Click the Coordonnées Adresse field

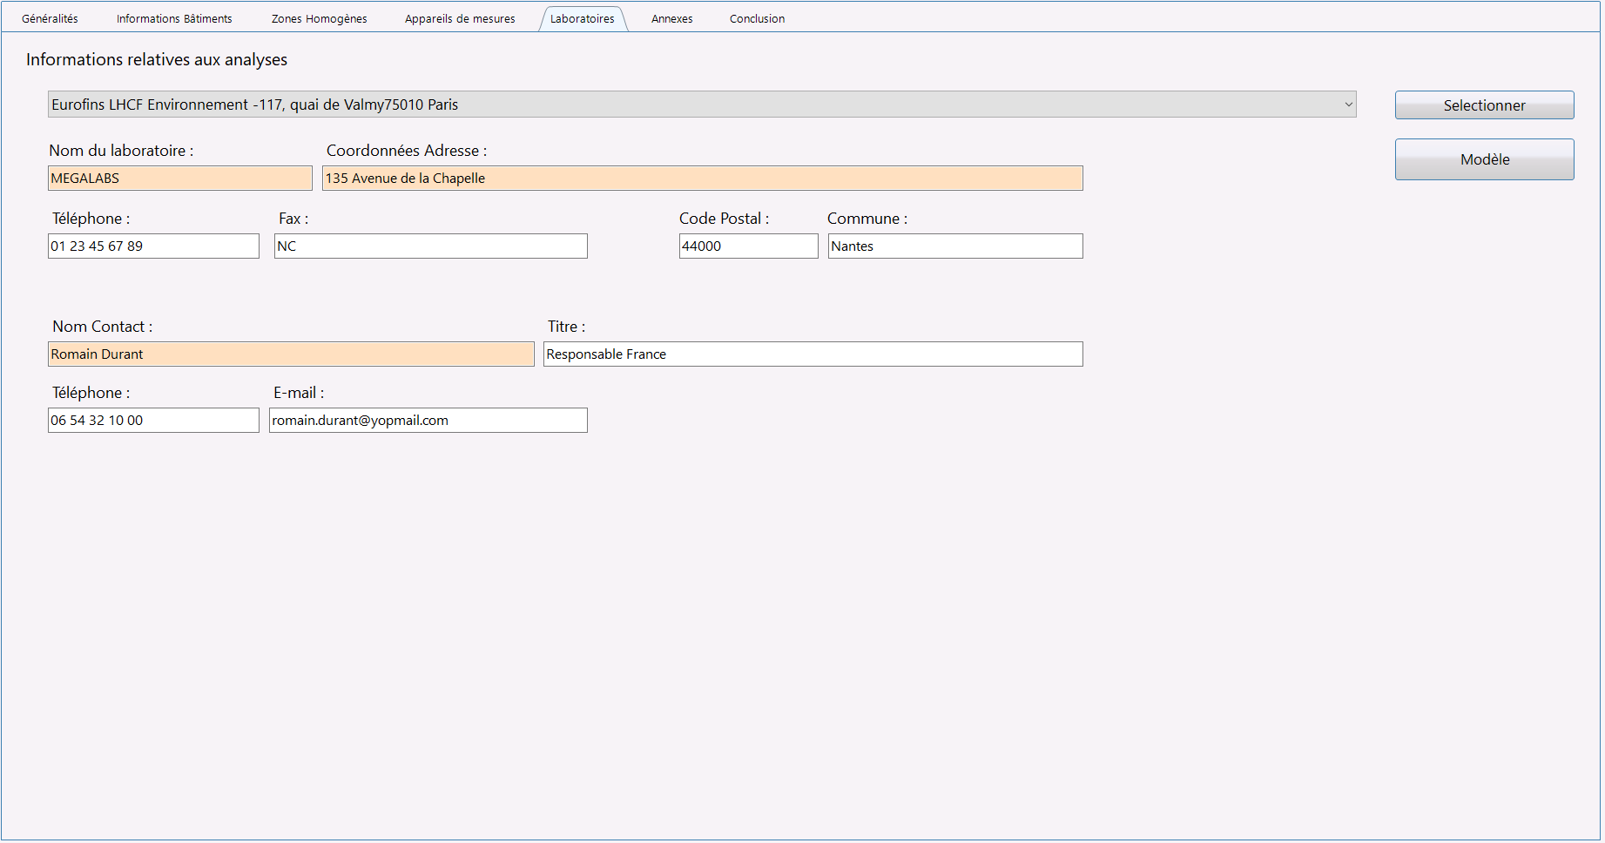pos(703,179)
